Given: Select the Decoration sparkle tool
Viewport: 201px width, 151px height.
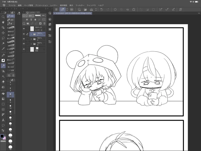Looking at the screenshot, I should point(3,76).
